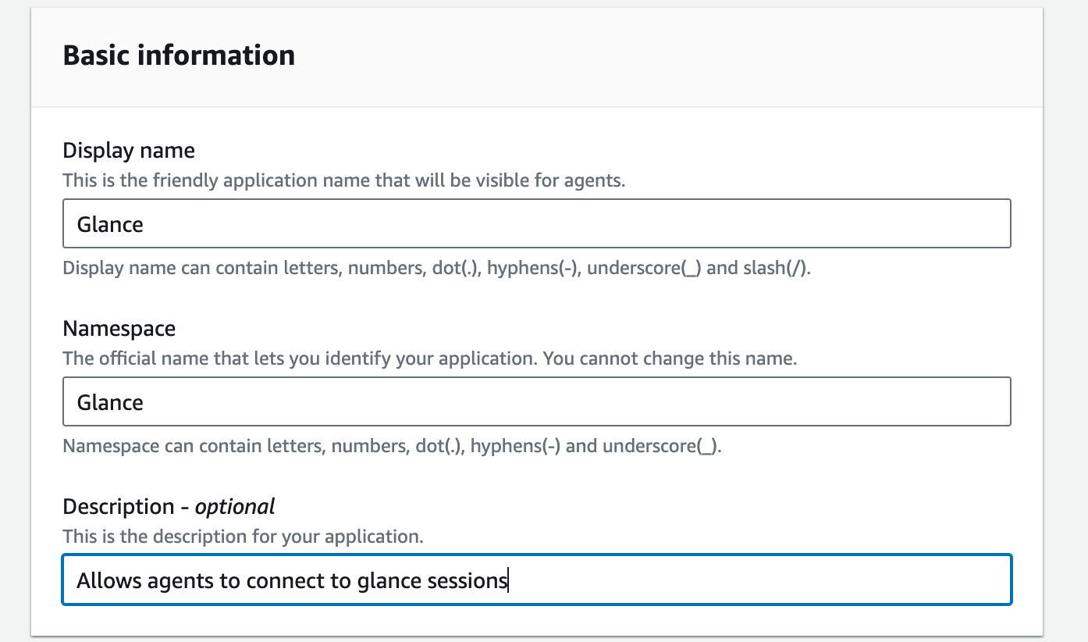Image resolution: width=1088 pixels, height=642 pixels.
Task: Click the Namespace allowed-characters hint text
Action: click(392, 447)
